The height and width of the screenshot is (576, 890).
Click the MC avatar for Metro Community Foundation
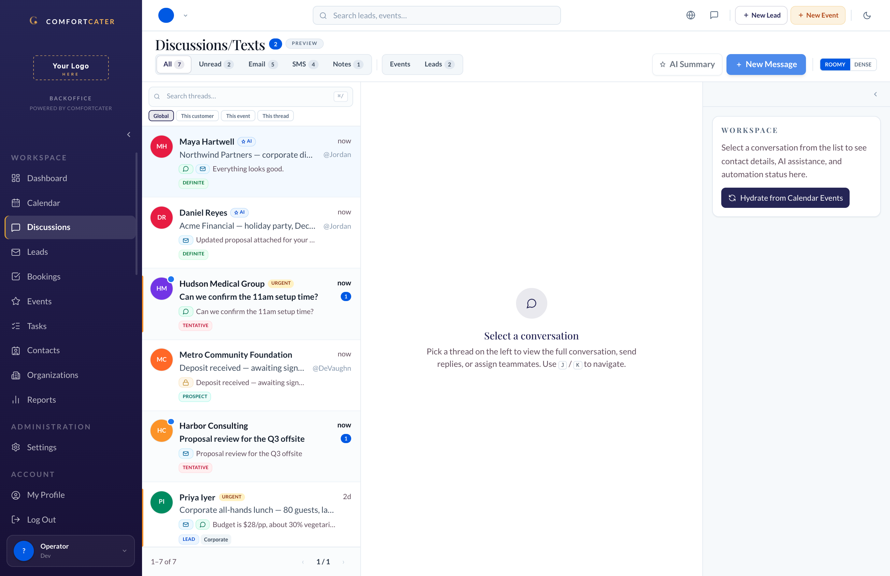(x=162, y=359)
